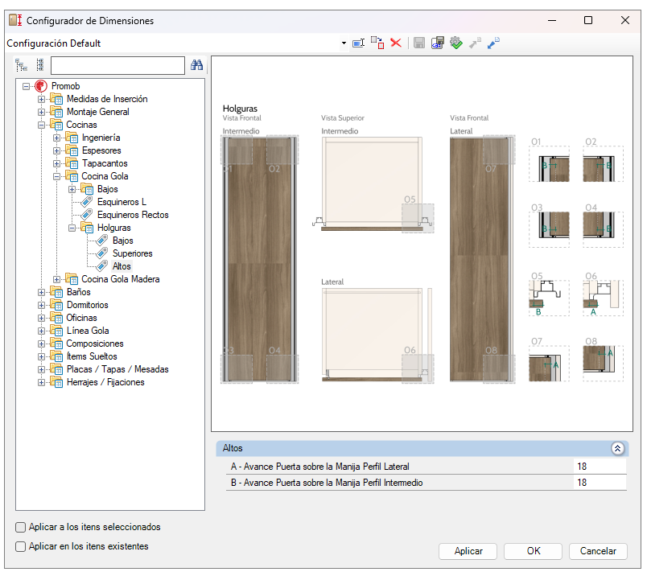Collapse the Altos properties section chevron
The width and height of the screenshot is (647, 576).
click(617, 449)
